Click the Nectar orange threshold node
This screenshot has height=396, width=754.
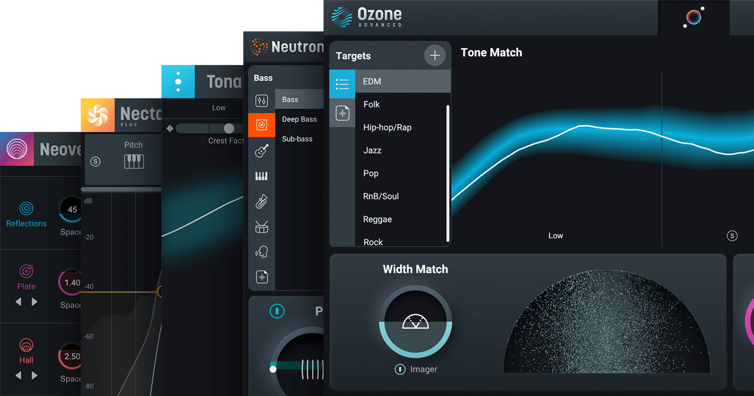[x=160, y=292]
